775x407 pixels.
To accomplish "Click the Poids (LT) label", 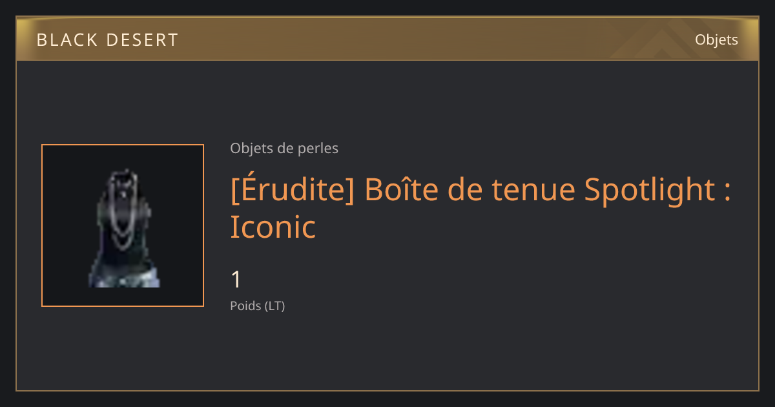I will coord(257,306).
